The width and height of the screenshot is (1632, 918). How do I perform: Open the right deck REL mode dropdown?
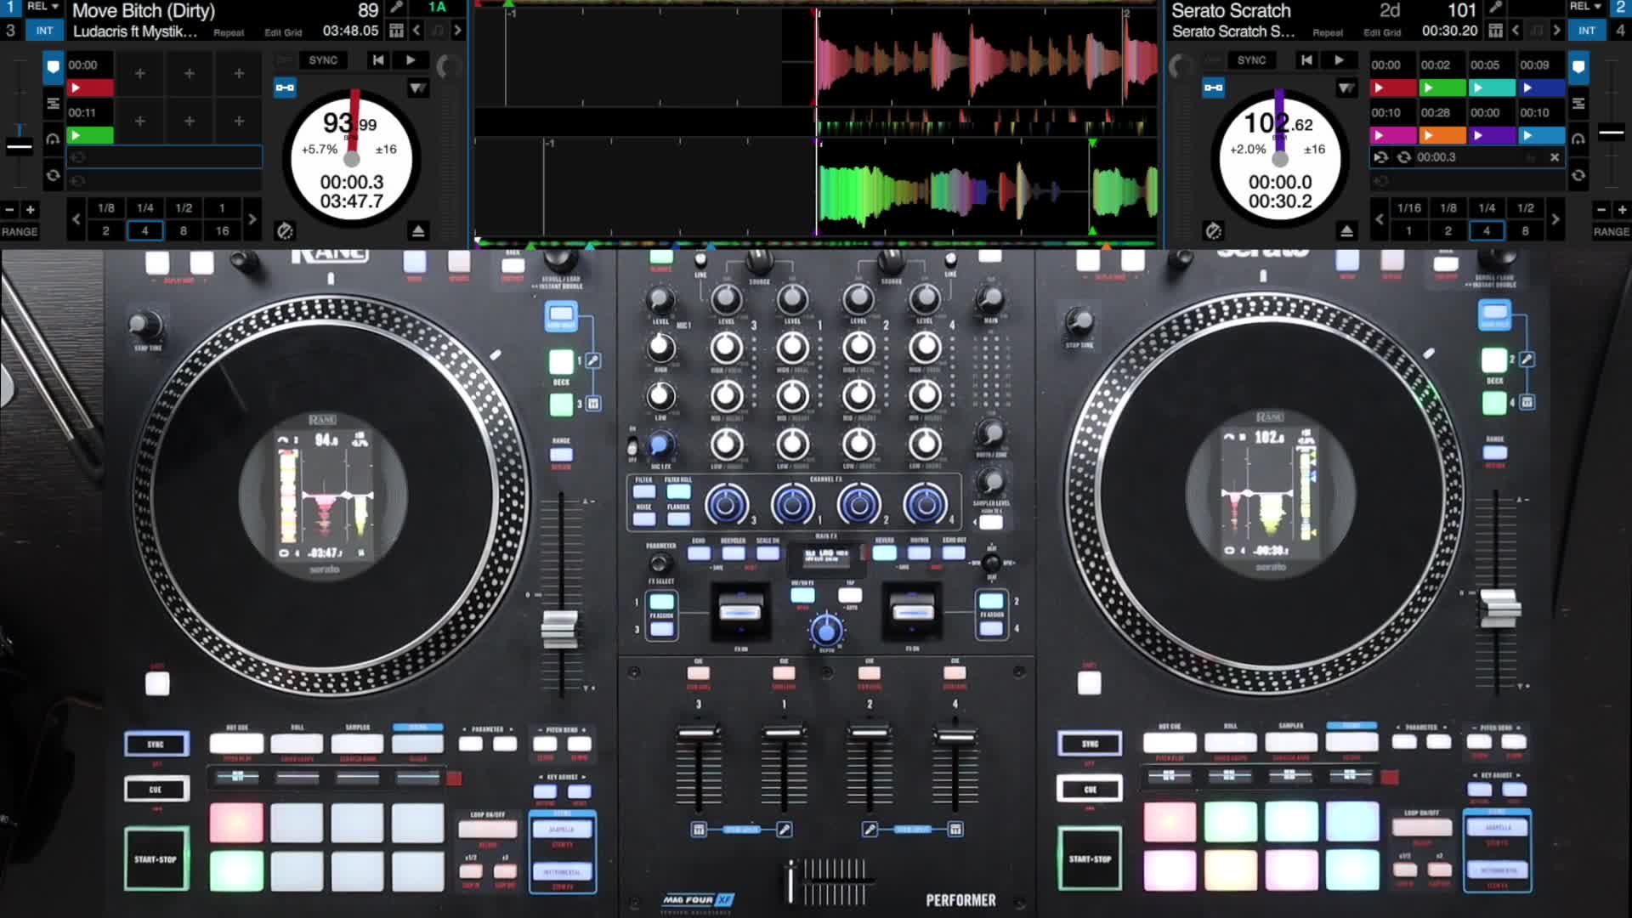tap(1586, 7)
